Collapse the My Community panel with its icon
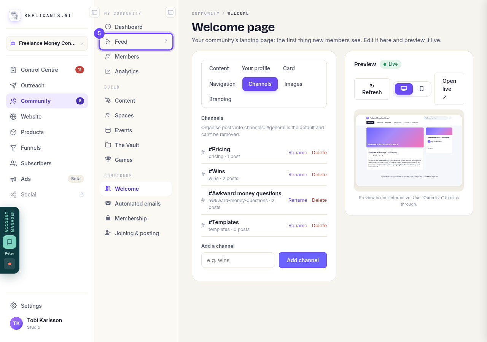This screenshot has height=342, width=487. [170, 12]
